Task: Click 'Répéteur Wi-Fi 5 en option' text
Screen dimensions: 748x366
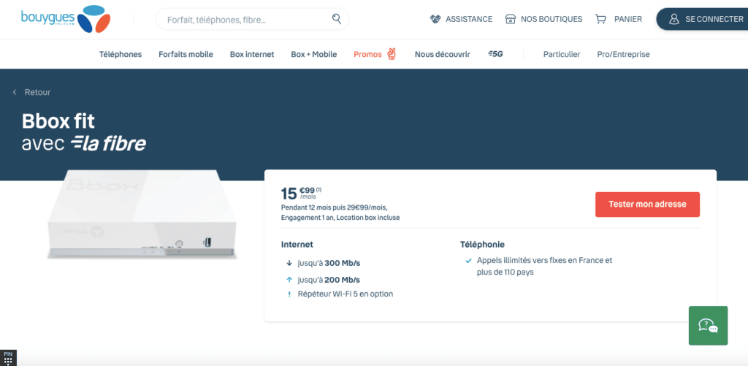Action: click(346, 294)
